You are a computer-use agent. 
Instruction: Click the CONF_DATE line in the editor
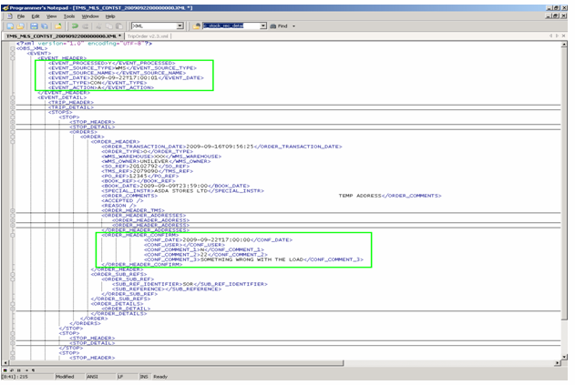(218, 240)
